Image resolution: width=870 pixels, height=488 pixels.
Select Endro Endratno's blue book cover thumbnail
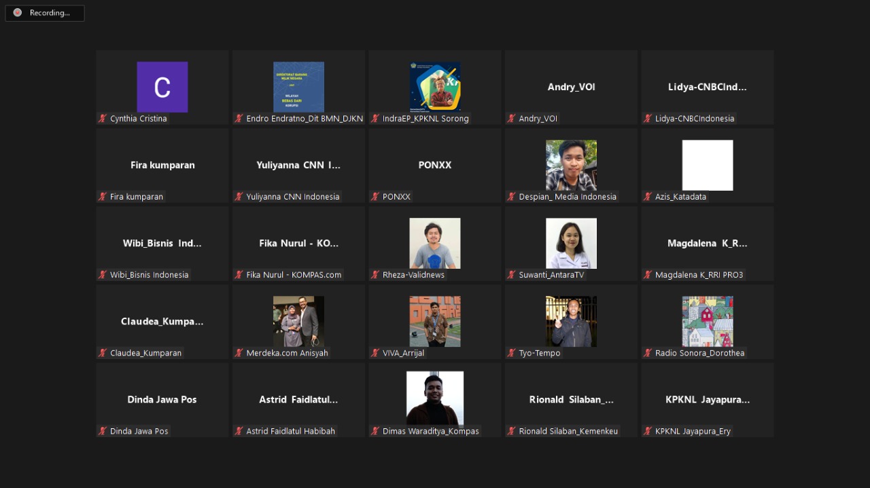(298, 87)
